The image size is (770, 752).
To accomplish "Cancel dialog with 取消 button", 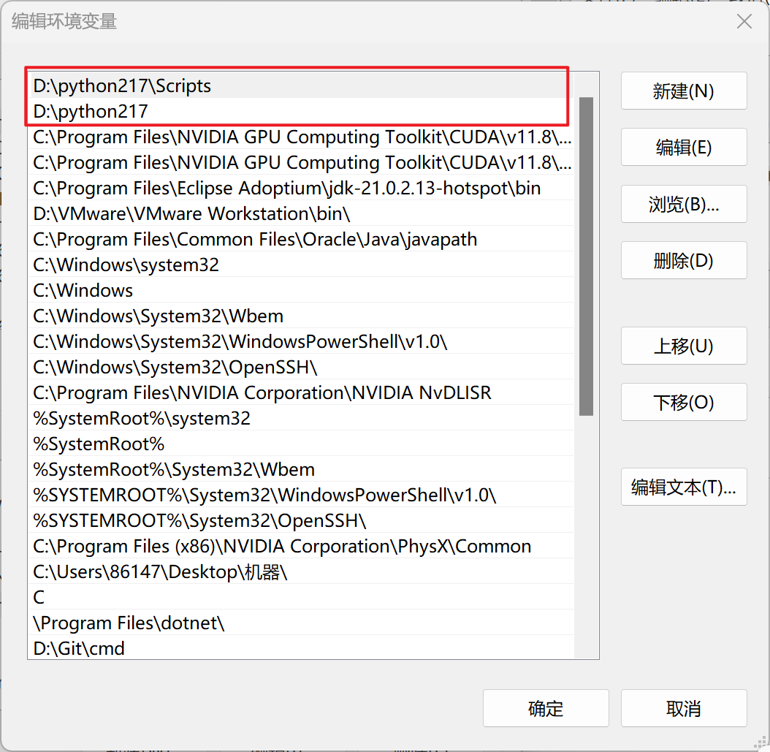I will (683, 708).
